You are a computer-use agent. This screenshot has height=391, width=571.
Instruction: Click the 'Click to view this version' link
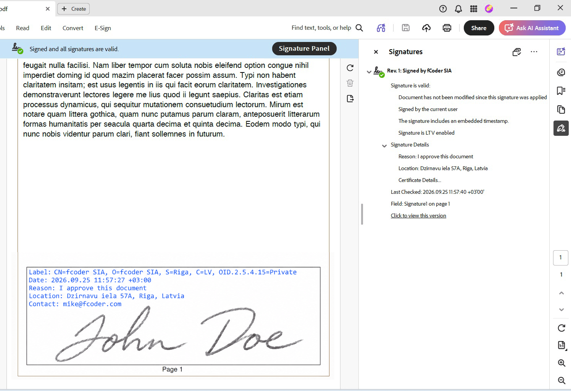[418, 216]
